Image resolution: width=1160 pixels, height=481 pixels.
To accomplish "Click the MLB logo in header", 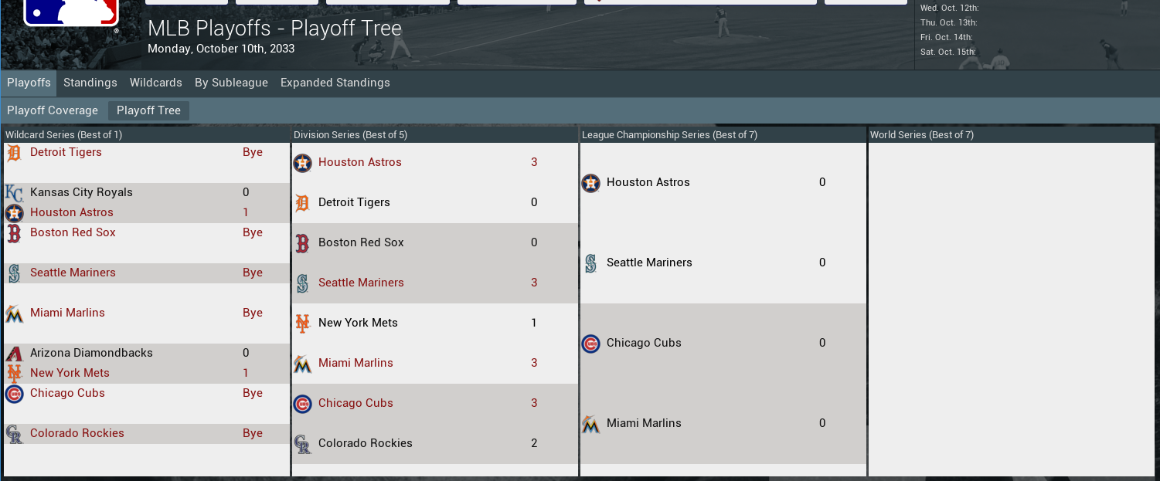I will (x=70, y=13).
